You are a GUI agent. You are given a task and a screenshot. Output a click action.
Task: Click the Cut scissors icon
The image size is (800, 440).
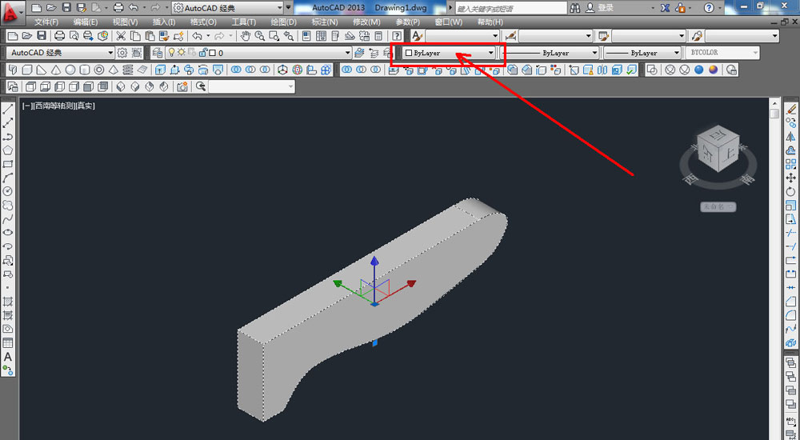(x=121, y=36)
